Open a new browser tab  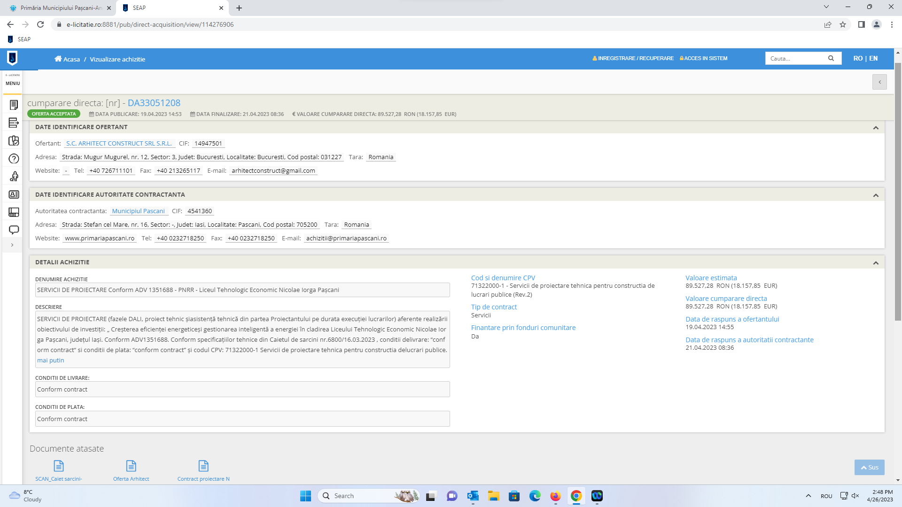click(239, 8)
